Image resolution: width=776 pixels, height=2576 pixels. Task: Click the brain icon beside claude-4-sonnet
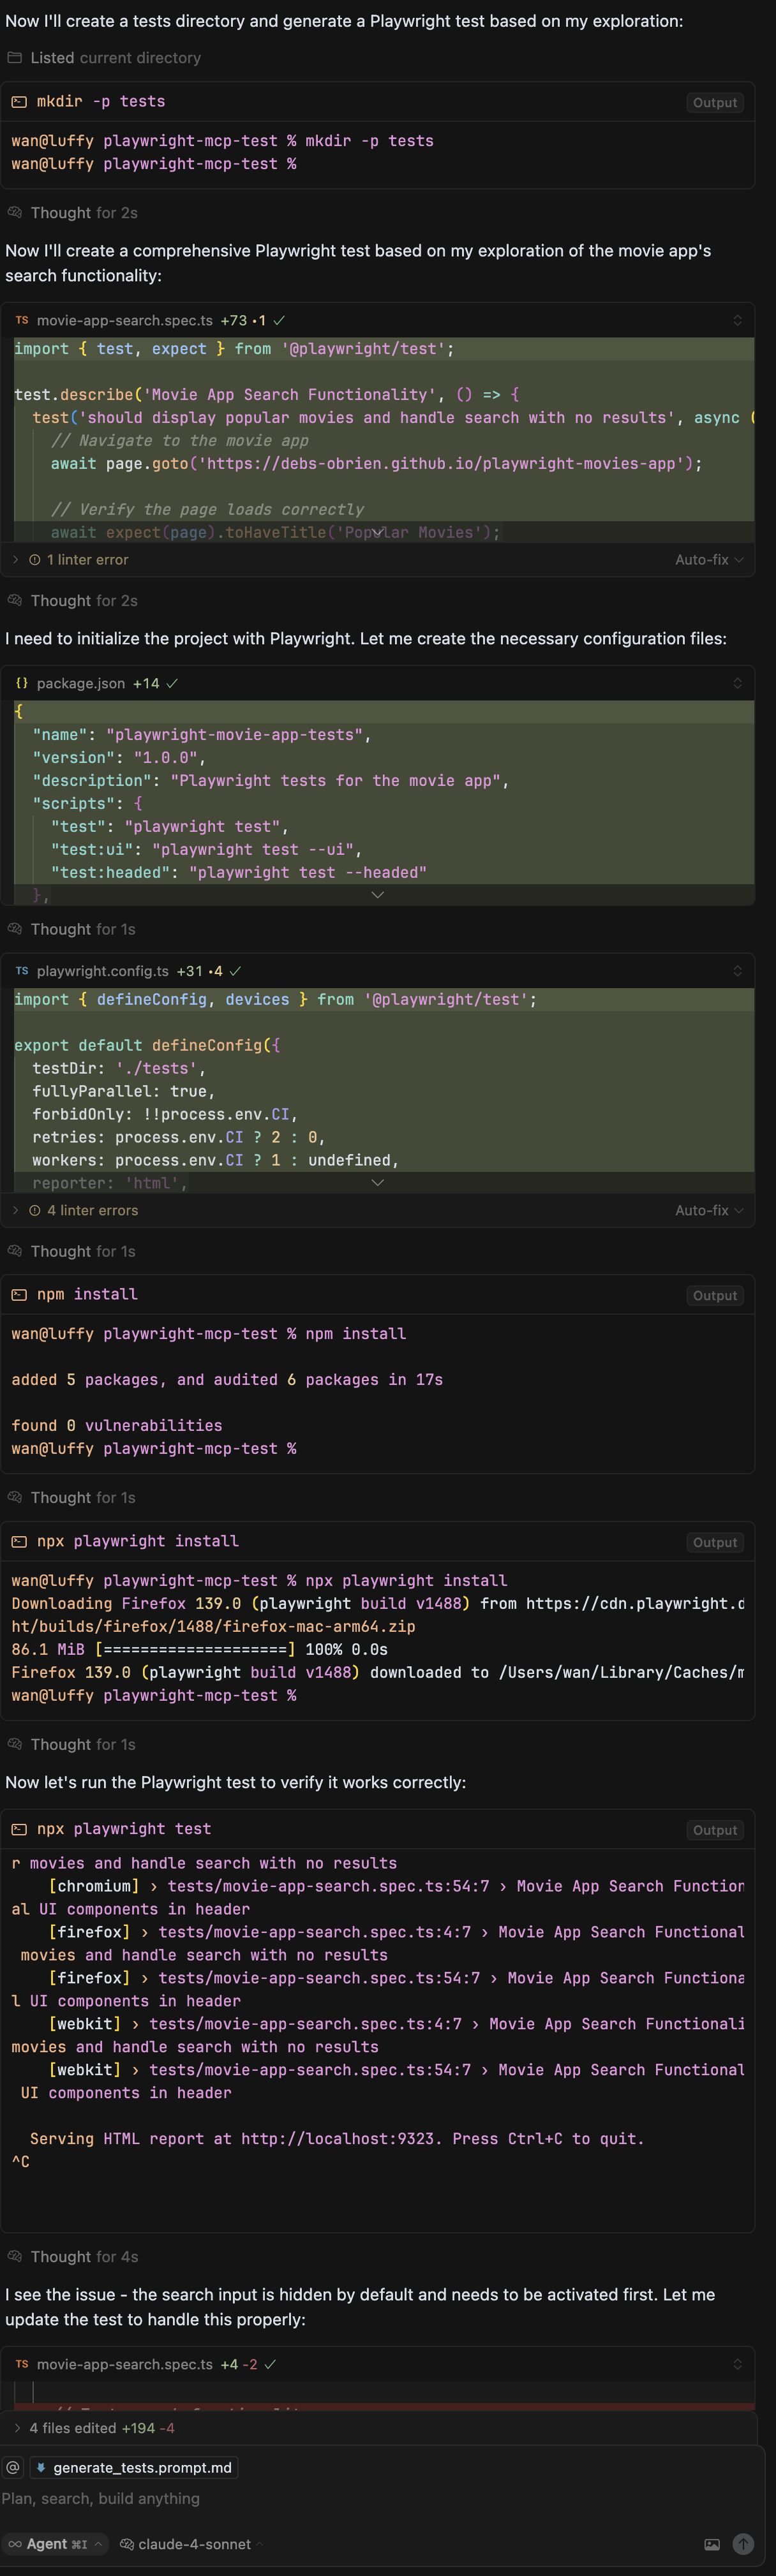click(127, 2544)
